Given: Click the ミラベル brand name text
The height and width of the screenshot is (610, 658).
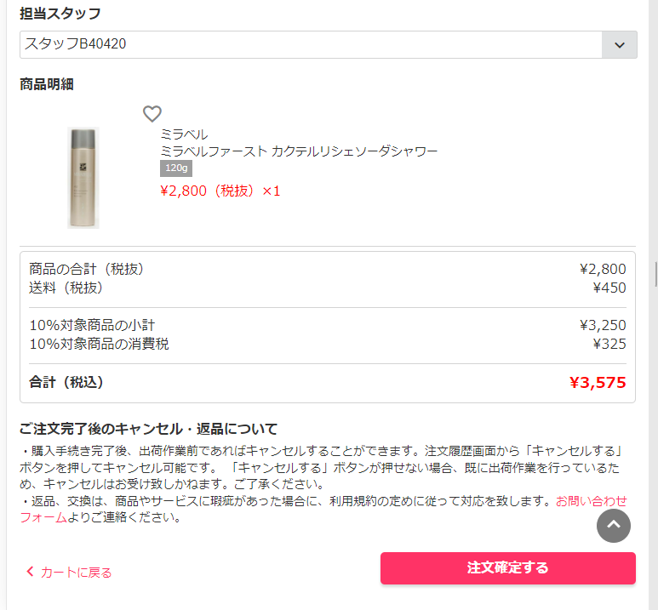Looking at the screenshot, I should tap(184, 134).
